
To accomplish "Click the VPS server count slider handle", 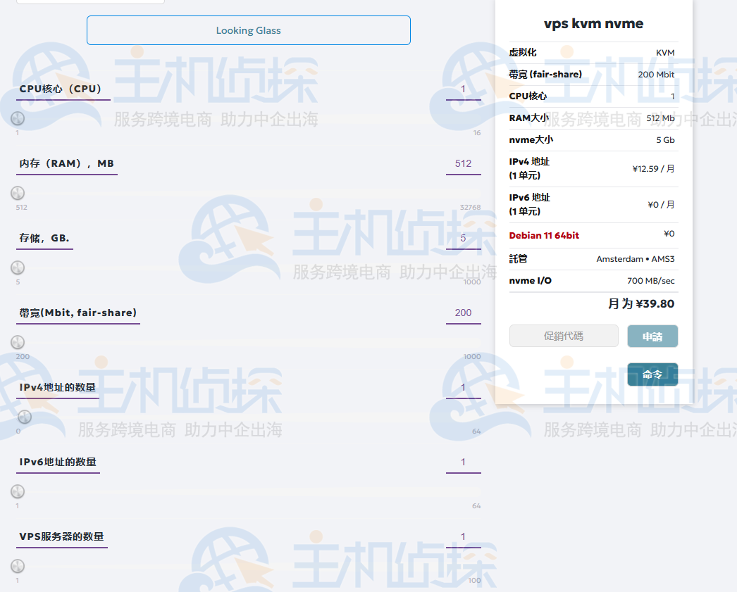I will click(18, 567).
